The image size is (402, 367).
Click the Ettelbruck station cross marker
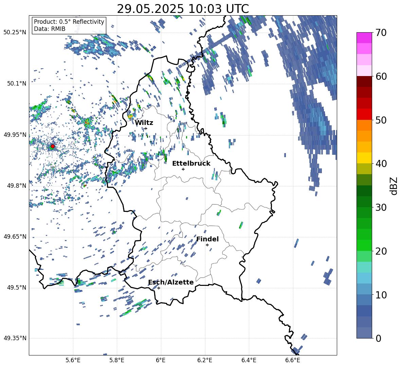click(183, 169)
